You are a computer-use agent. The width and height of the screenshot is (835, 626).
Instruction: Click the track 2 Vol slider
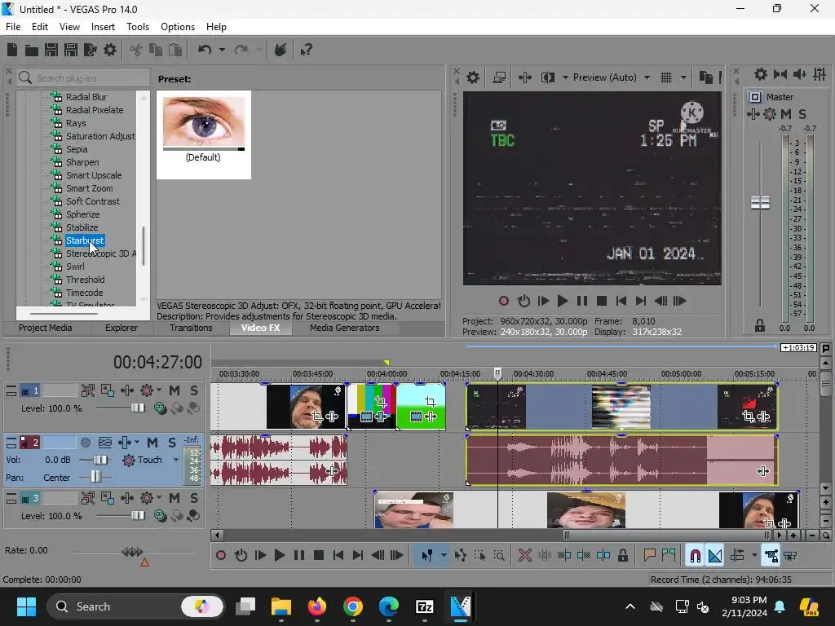[99, 460]
